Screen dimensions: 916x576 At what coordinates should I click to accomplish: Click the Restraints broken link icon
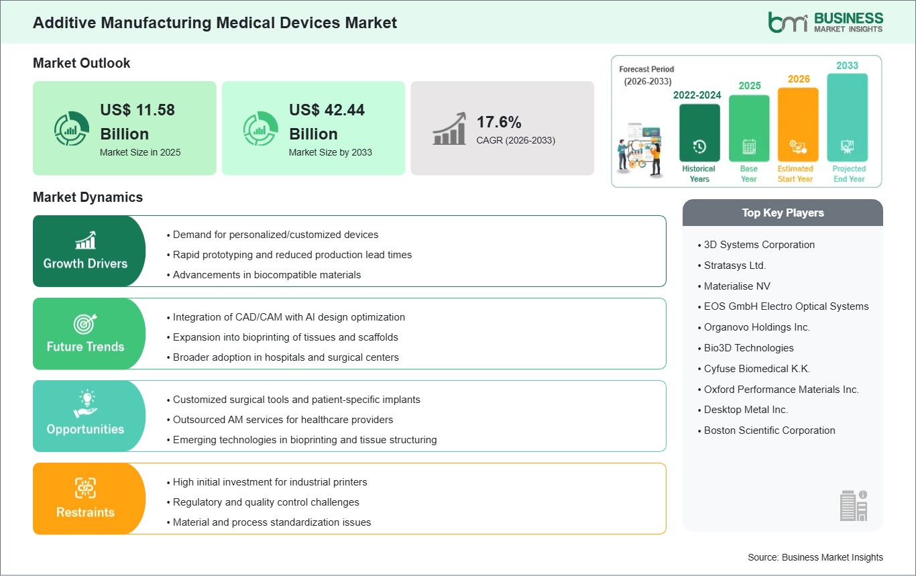(x=85, y=488)
